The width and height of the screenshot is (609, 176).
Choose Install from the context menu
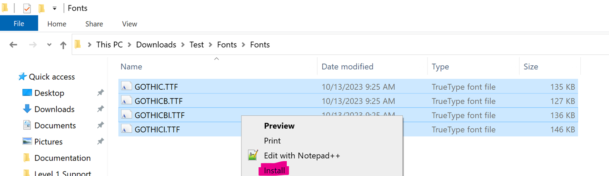pyautogui.click(x=274, y=171)
